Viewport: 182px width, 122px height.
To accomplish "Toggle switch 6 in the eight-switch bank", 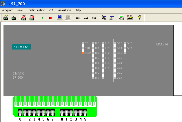I will (x=48, y=112).
